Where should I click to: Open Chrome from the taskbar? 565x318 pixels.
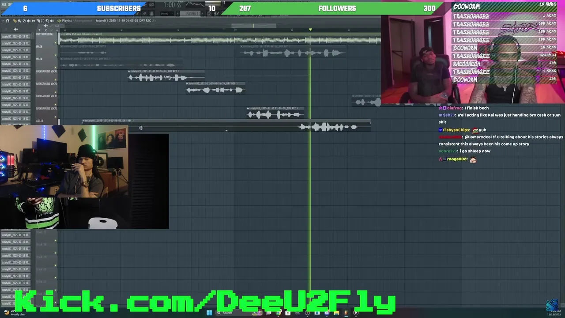278,313
